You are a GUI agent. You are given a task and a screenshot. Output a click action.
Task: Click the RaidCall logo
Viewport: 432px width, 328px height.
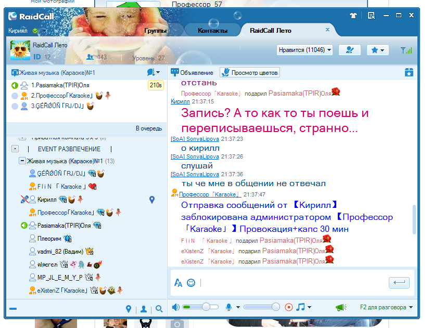point(31,16)
